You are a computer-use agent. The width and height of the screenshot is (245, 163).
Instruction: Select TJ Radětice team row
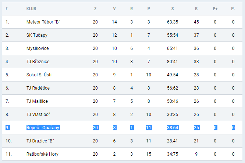click(122, 88)
